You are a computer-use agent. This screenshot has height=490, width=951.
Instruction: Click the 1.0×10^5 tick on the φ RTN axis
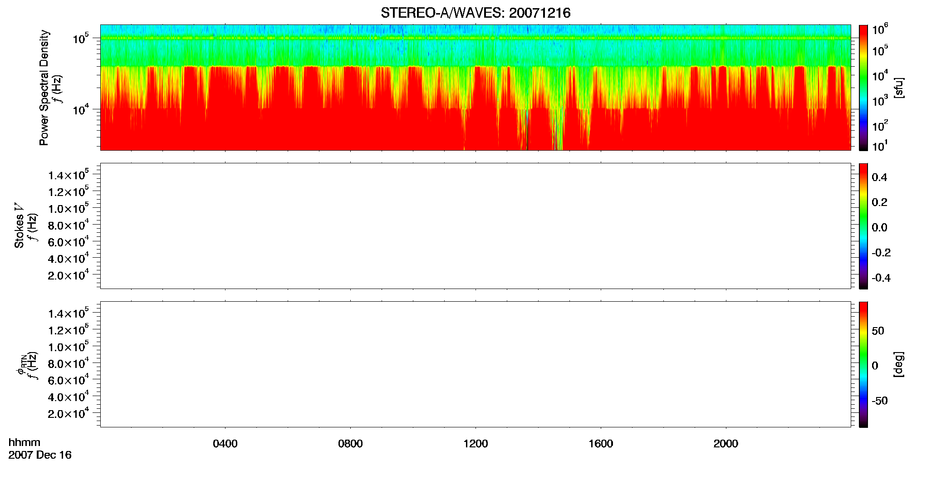(x=69, y=346)
